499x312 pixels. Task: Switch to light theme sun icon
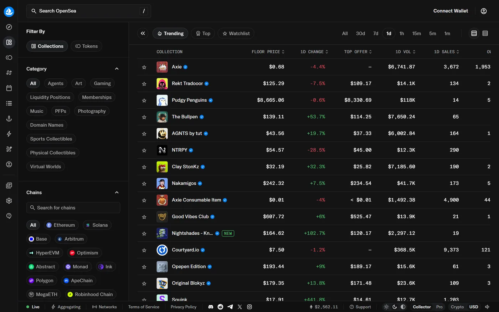pos(386,307)
